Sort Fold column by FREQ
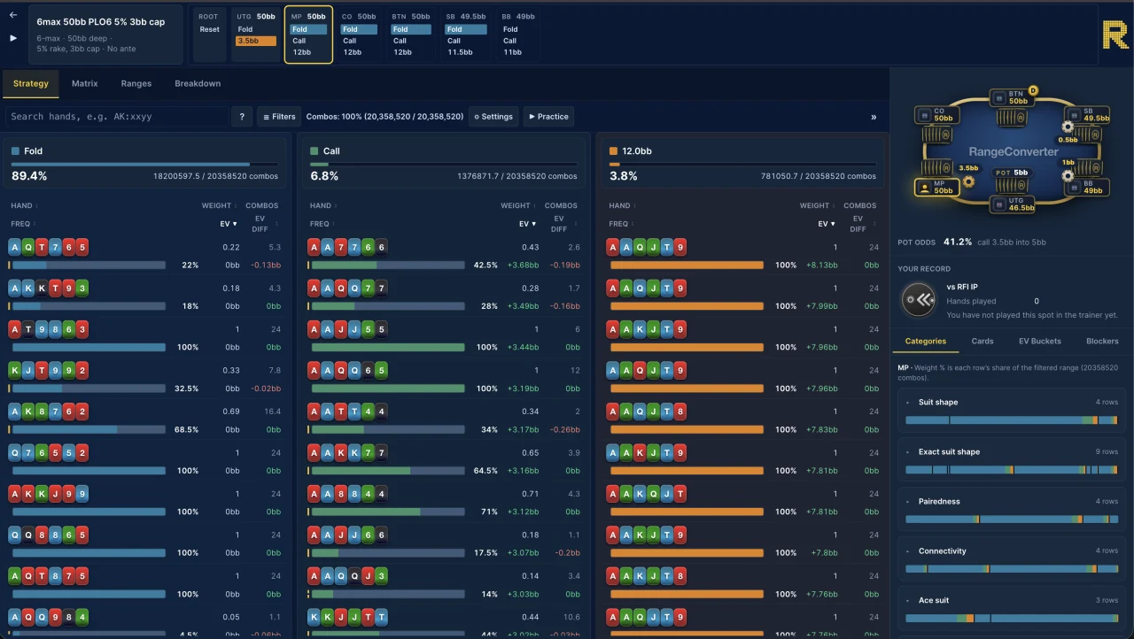1134x639 pixels. pos(21,225)
